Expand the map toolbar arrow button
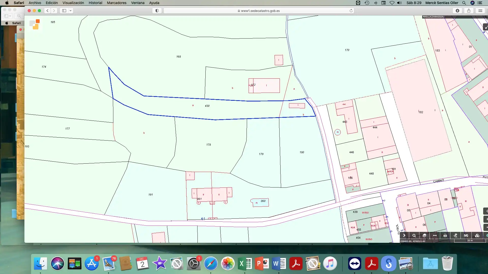This screenshot has height=274, width=488. pyautogui.click(x=404, y=235)
